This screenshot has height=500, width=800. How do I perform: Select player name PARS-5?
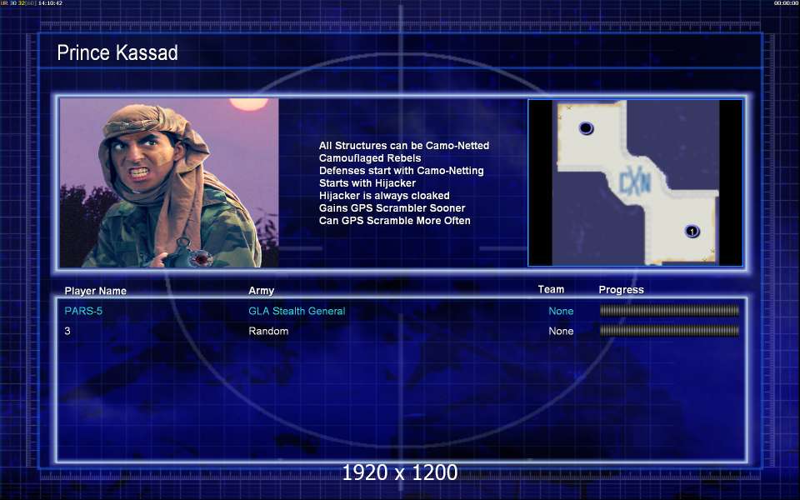pyautogui.click(x=83, y=311)
